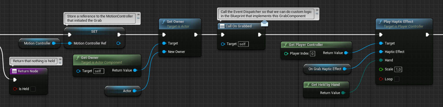Click the red Loop input pin
443x107 pixels.
click(x=381, y=79)
